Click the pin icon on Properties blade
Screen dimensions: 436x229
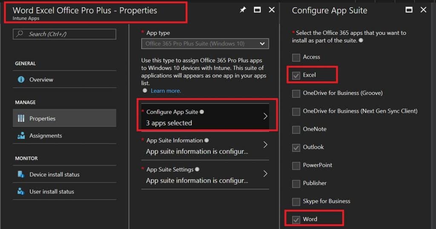[x=243, y=10]
